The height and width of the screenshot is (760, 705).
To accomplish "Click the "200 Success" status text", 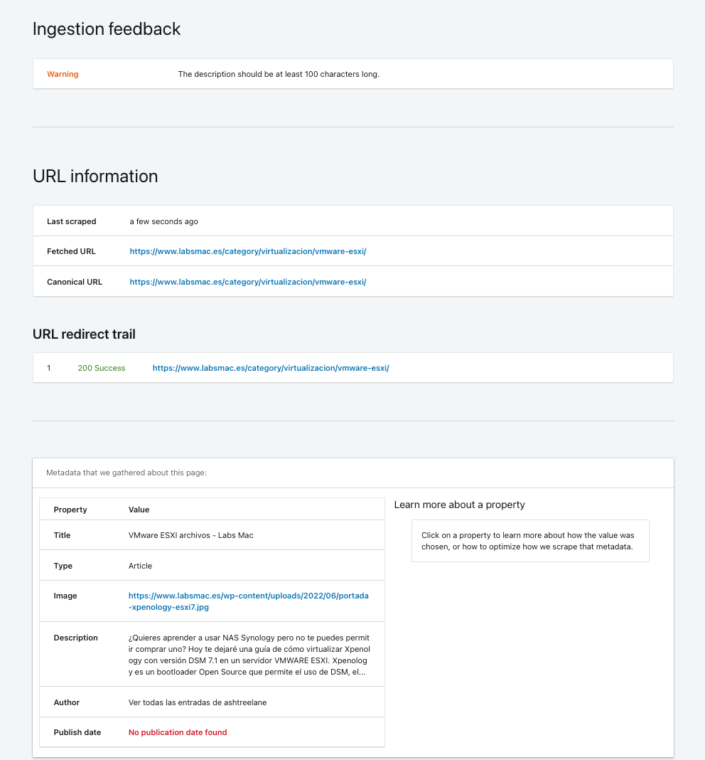I will (101, 368).
